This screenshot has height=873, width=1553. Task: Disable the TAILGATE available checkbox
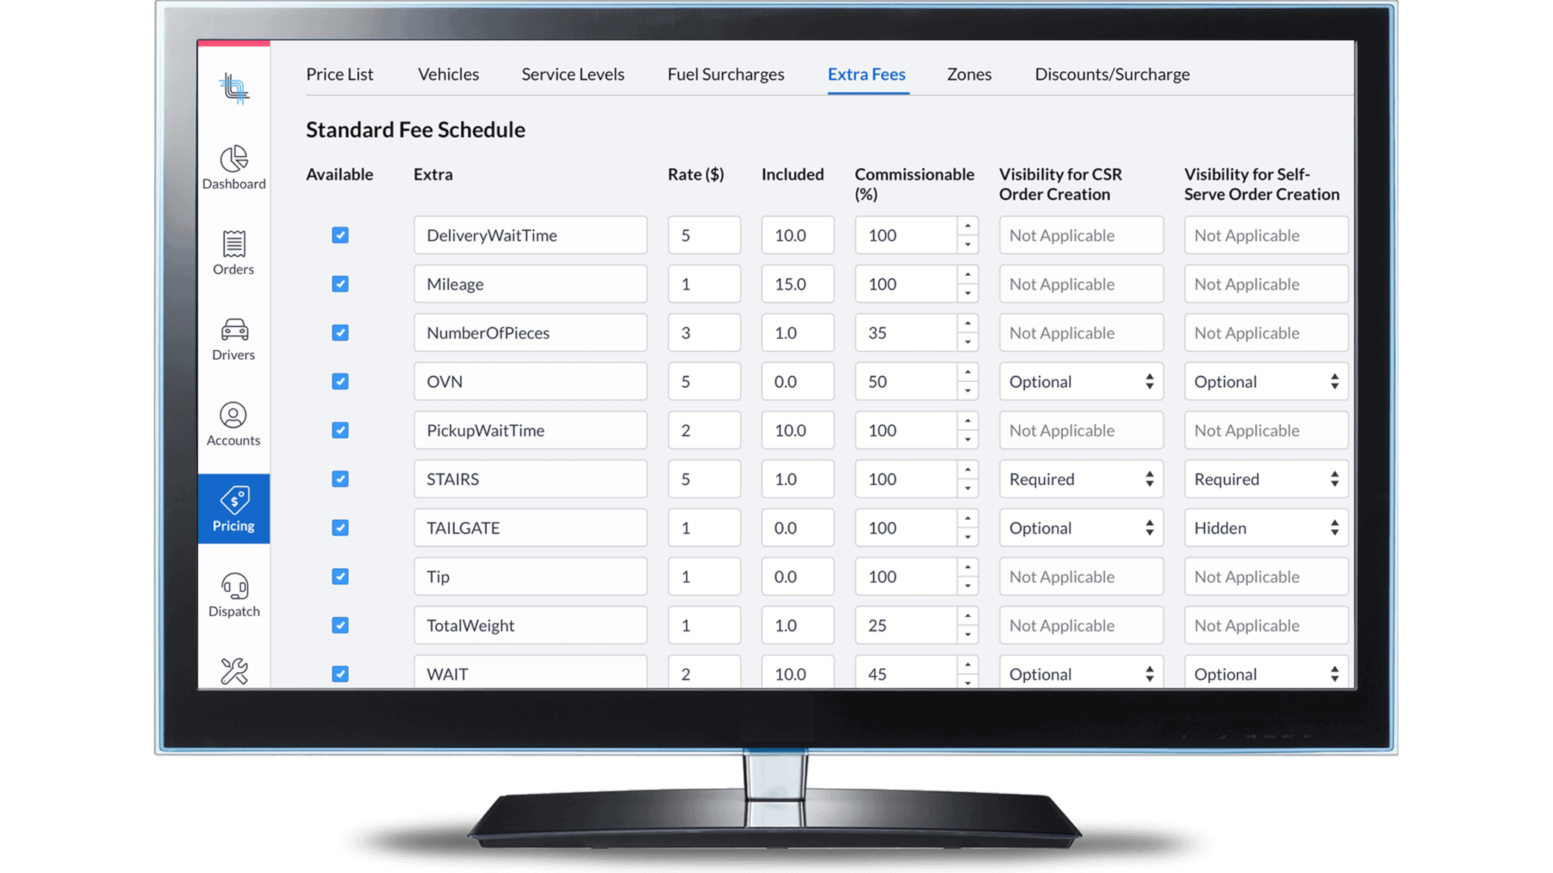339,527
